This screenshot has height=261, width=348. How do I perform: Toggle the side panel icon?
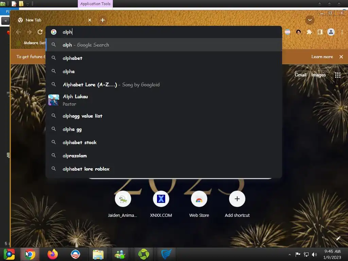point(320,32)
